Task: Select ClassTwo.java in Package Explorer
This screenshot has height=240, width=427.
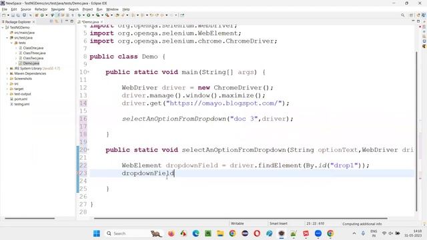Action: coord(33,58)
